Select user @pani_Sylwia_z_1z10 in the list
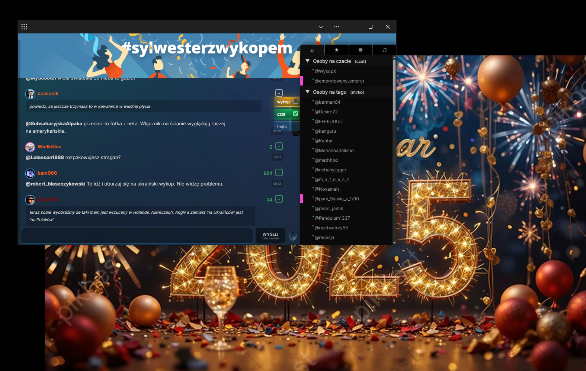 (x=337, y=199)
